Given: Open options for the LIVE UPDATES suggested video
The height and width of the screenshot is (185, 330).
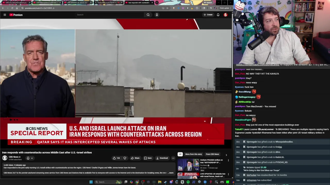Looking at the screenshot, I should (x=228, y=174).
